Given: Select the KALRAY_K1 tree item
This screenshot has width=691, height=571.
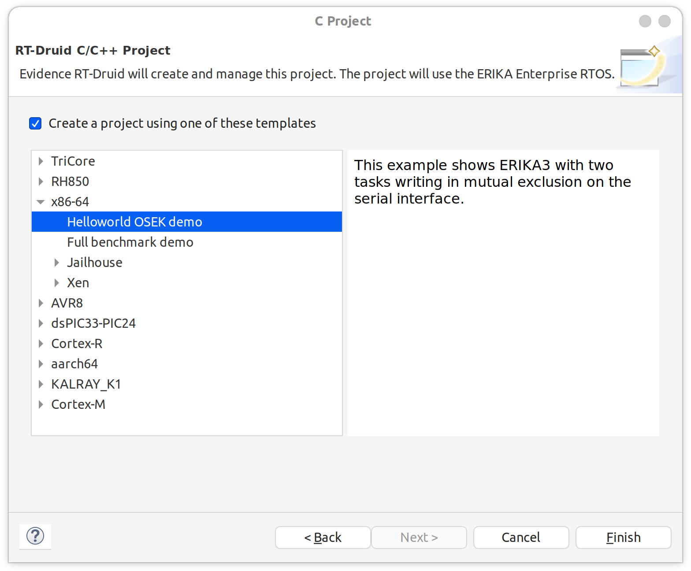Looking at the screenshot, I should coord(86,384).
